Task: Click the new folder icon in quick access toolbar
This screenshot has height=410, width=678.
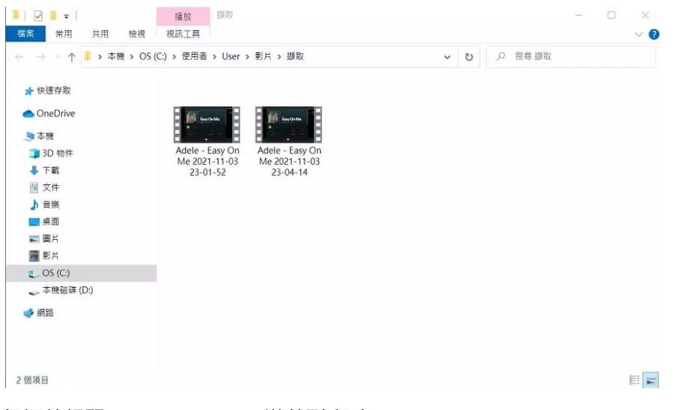Action: [x=53, y=16]
